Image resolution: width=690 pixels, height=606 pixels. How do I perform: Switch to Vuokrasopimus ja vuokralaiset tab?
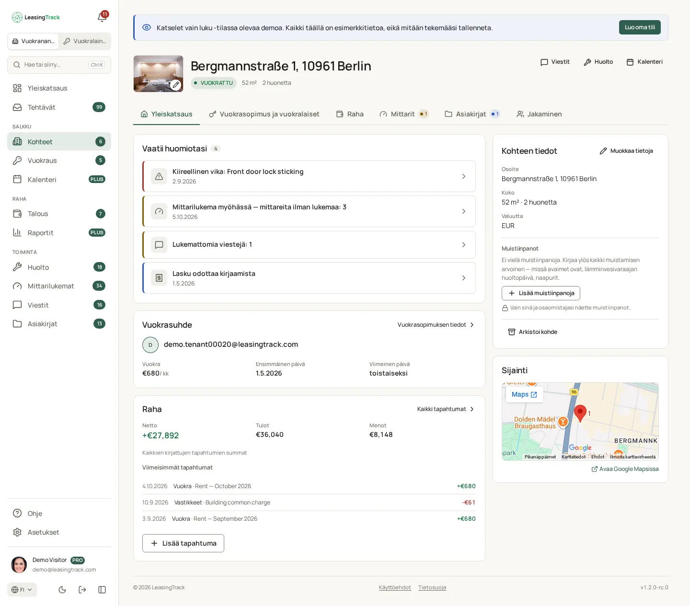(264, 114)
